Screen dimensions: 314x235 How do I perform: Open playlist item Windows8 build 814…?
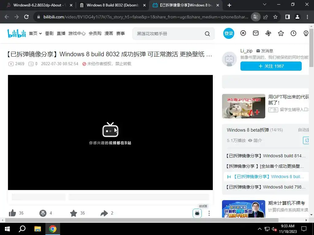[266, 156]
